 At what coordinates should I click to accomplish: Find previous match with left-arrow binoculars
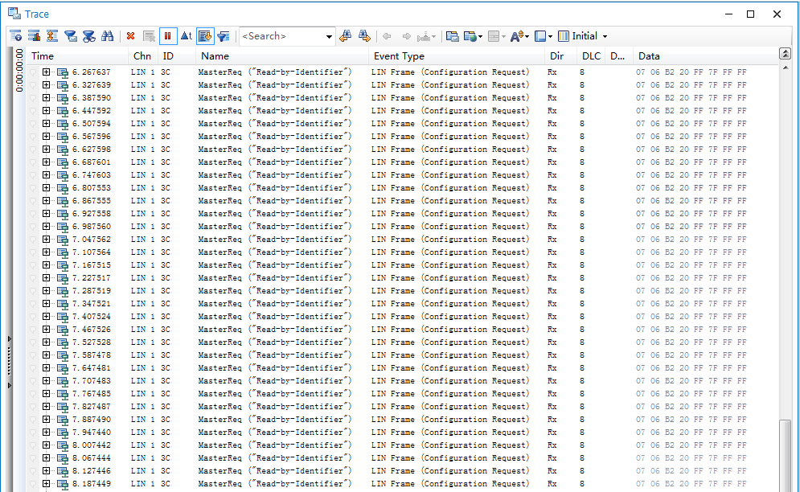346,36
